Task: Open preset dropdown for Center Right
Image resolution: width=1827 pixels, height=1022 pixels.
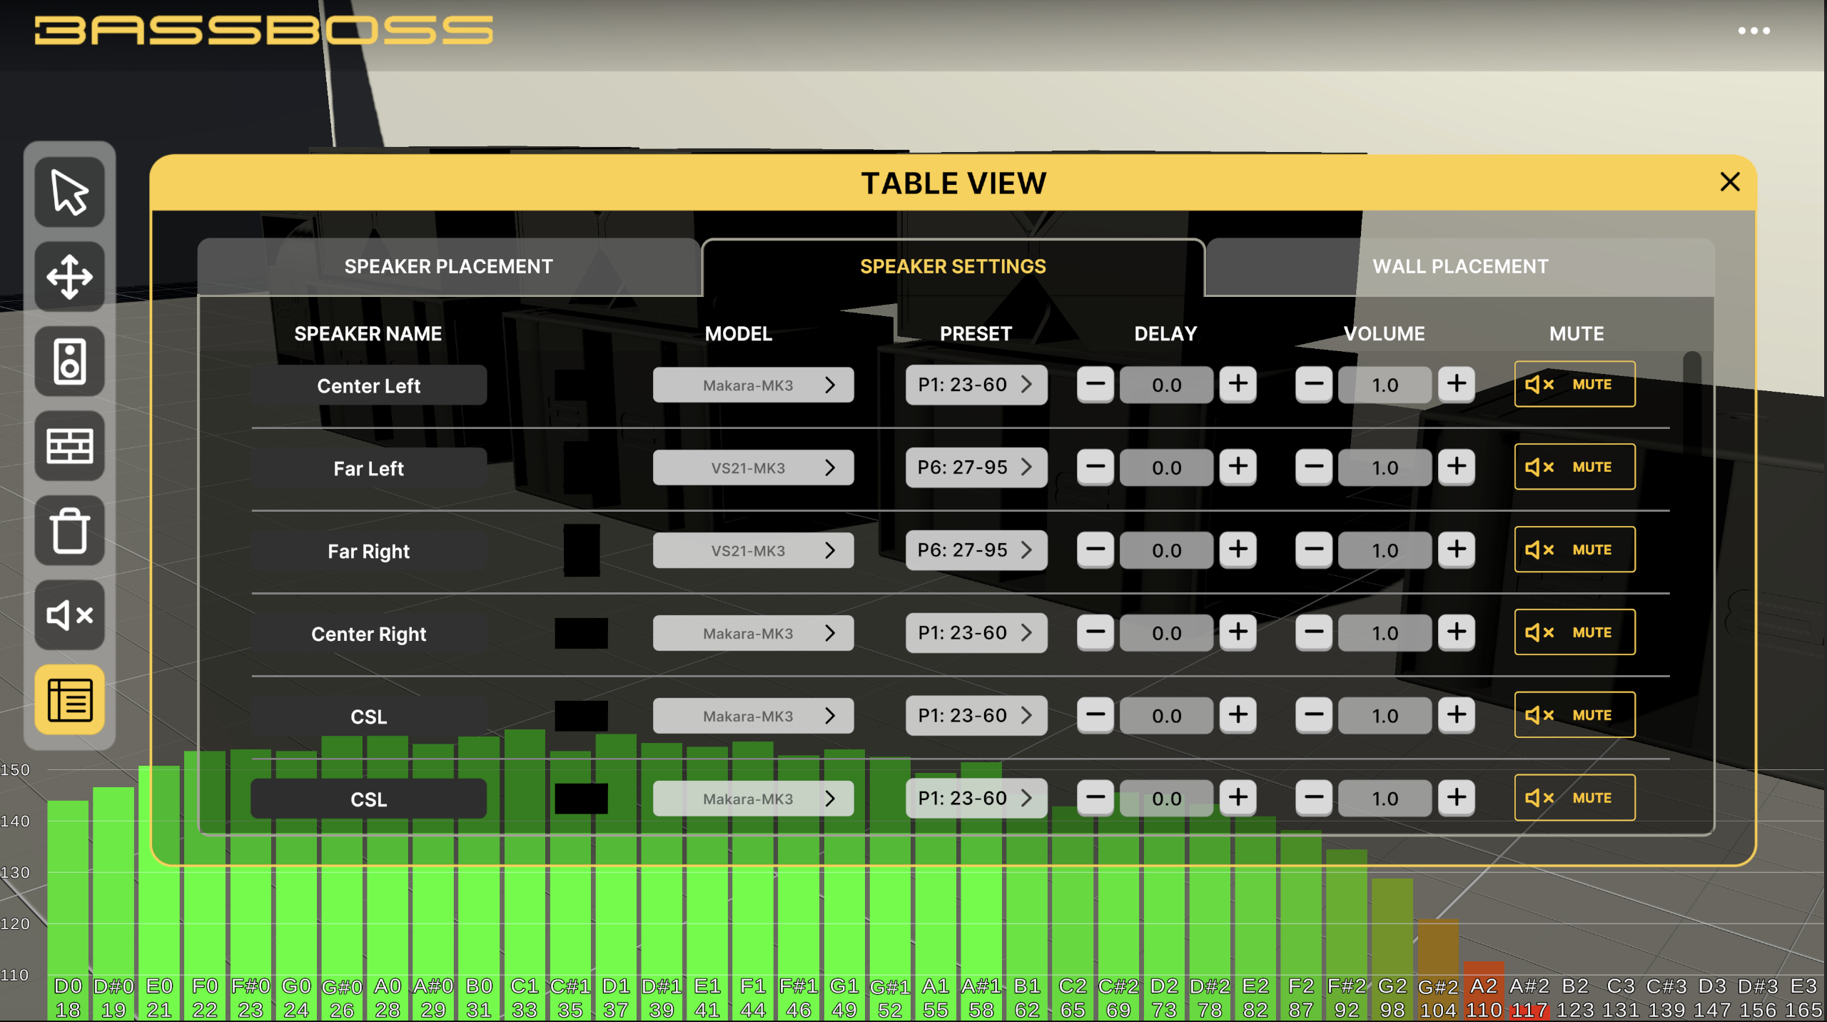Action: pyautogui.click(x=976, y=633)
